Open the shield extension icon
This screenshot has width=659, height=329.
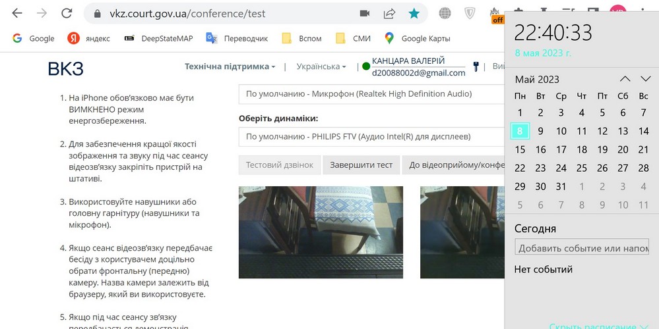pyautogui.click(x=470, y=13)
